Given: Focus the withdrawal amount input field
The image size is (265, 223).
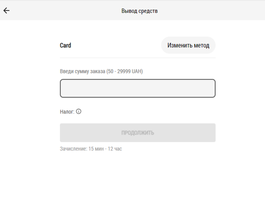Looking at the screenshot, I should (x=138, y=88).
